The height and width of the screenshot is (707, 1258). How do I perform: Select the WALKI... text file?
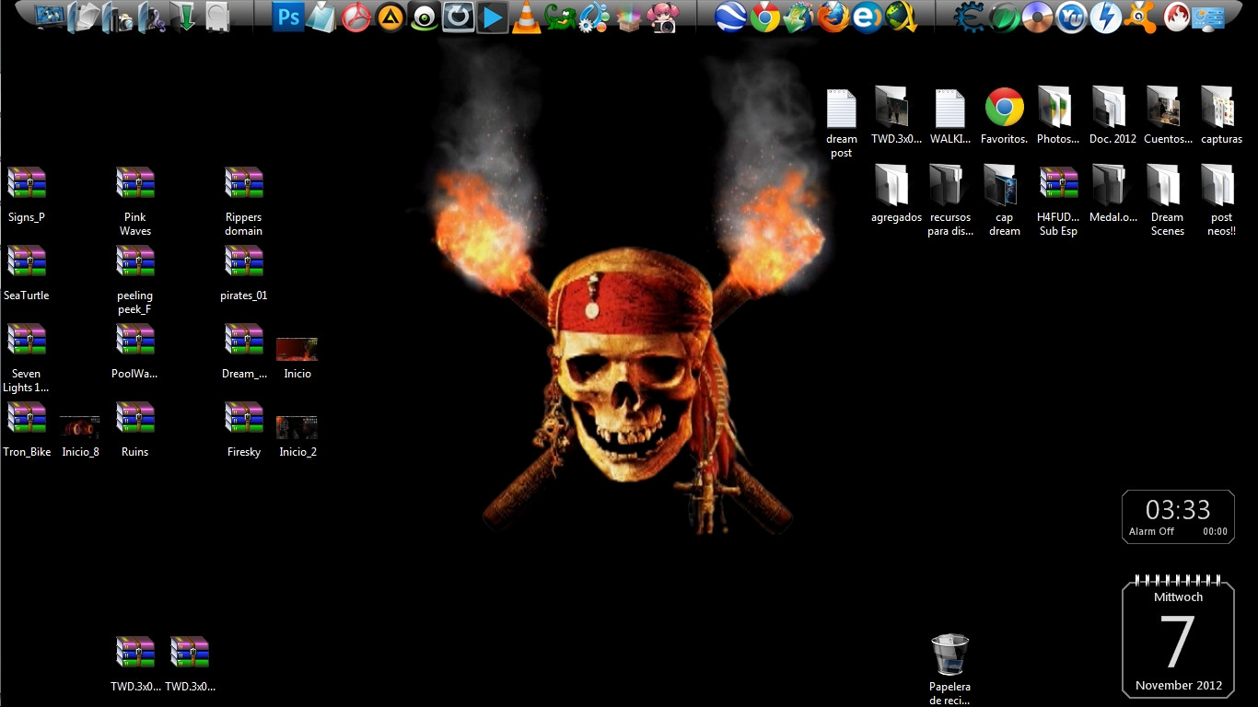(949, 117)
